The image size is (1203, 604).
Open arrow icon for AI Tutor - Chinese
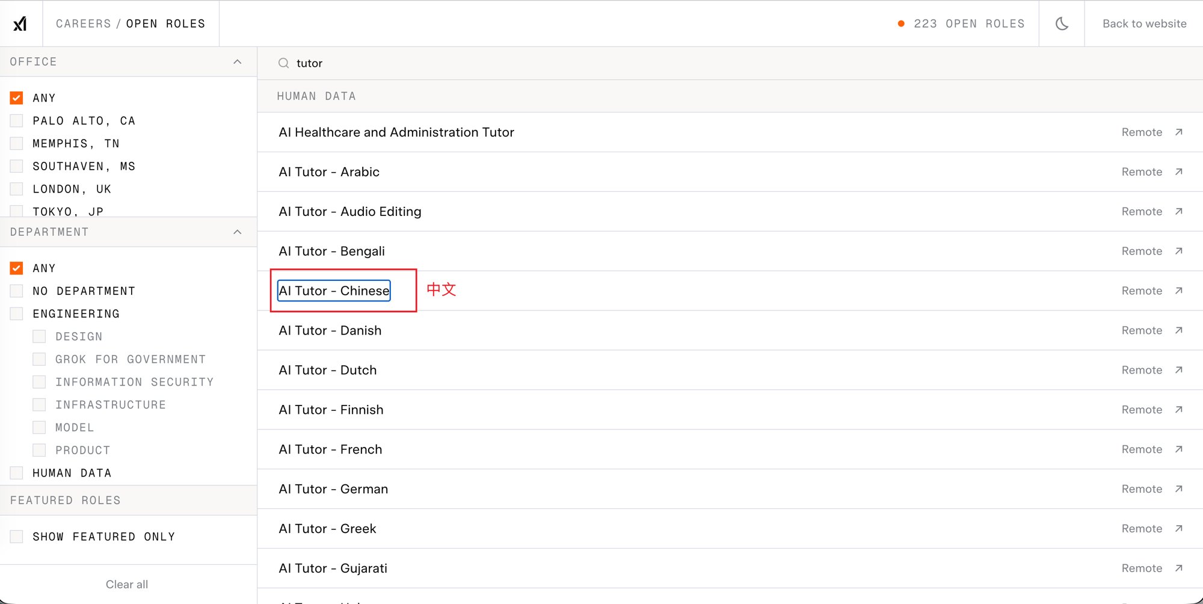point(1179,291)
